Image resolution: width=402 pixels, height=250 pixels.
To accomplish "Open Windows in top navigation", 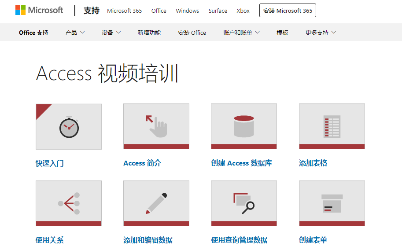I will click(188, 11).
